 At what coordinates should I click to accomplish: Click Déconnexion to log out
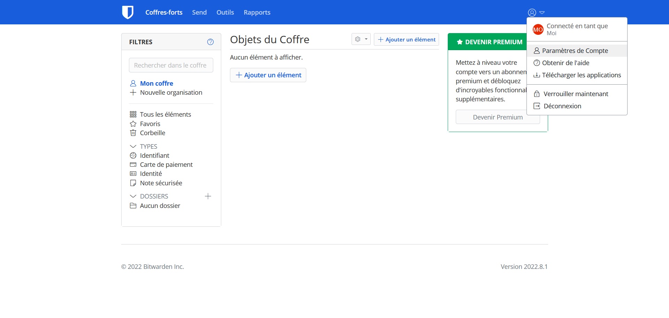coord(562,106)
